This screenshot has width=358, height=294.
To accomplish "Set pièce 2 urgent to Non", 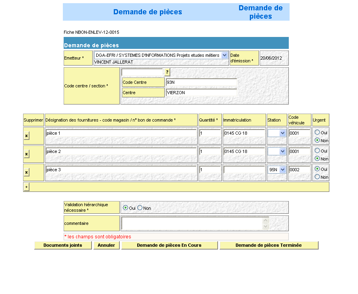I will point(317,159).
